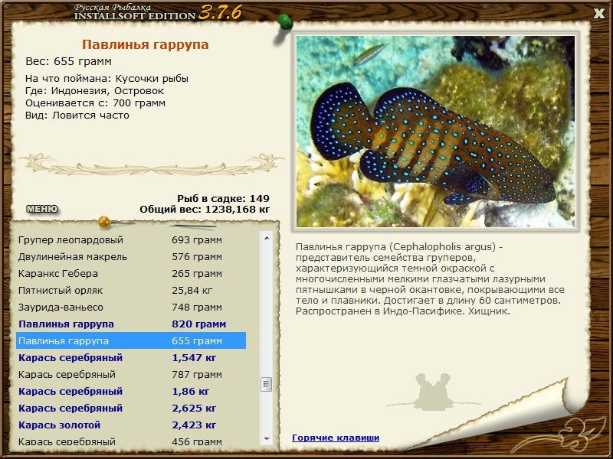Select Павлинья гаррупа 820 грамм row
The width and height of the screenshot is (613, 459).
(131, 324)
